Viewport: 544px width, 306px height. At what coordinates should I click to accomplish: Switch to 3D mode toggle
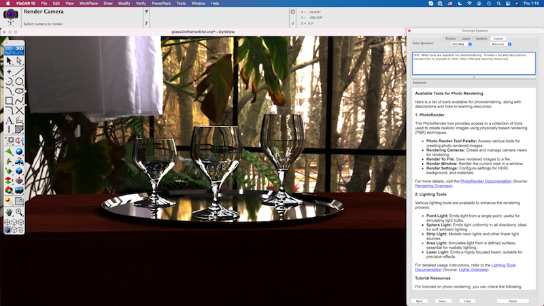19,50
